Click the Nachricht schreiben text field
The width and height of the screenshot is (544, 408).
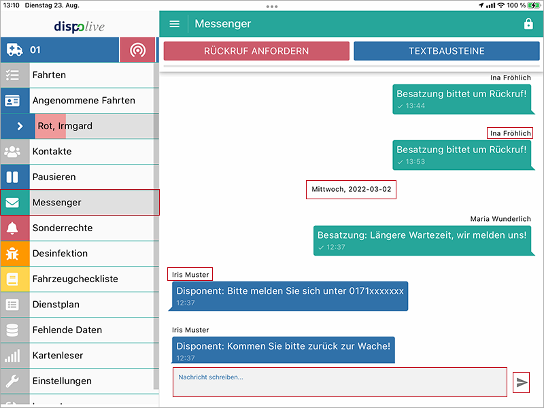click(339, 381)
